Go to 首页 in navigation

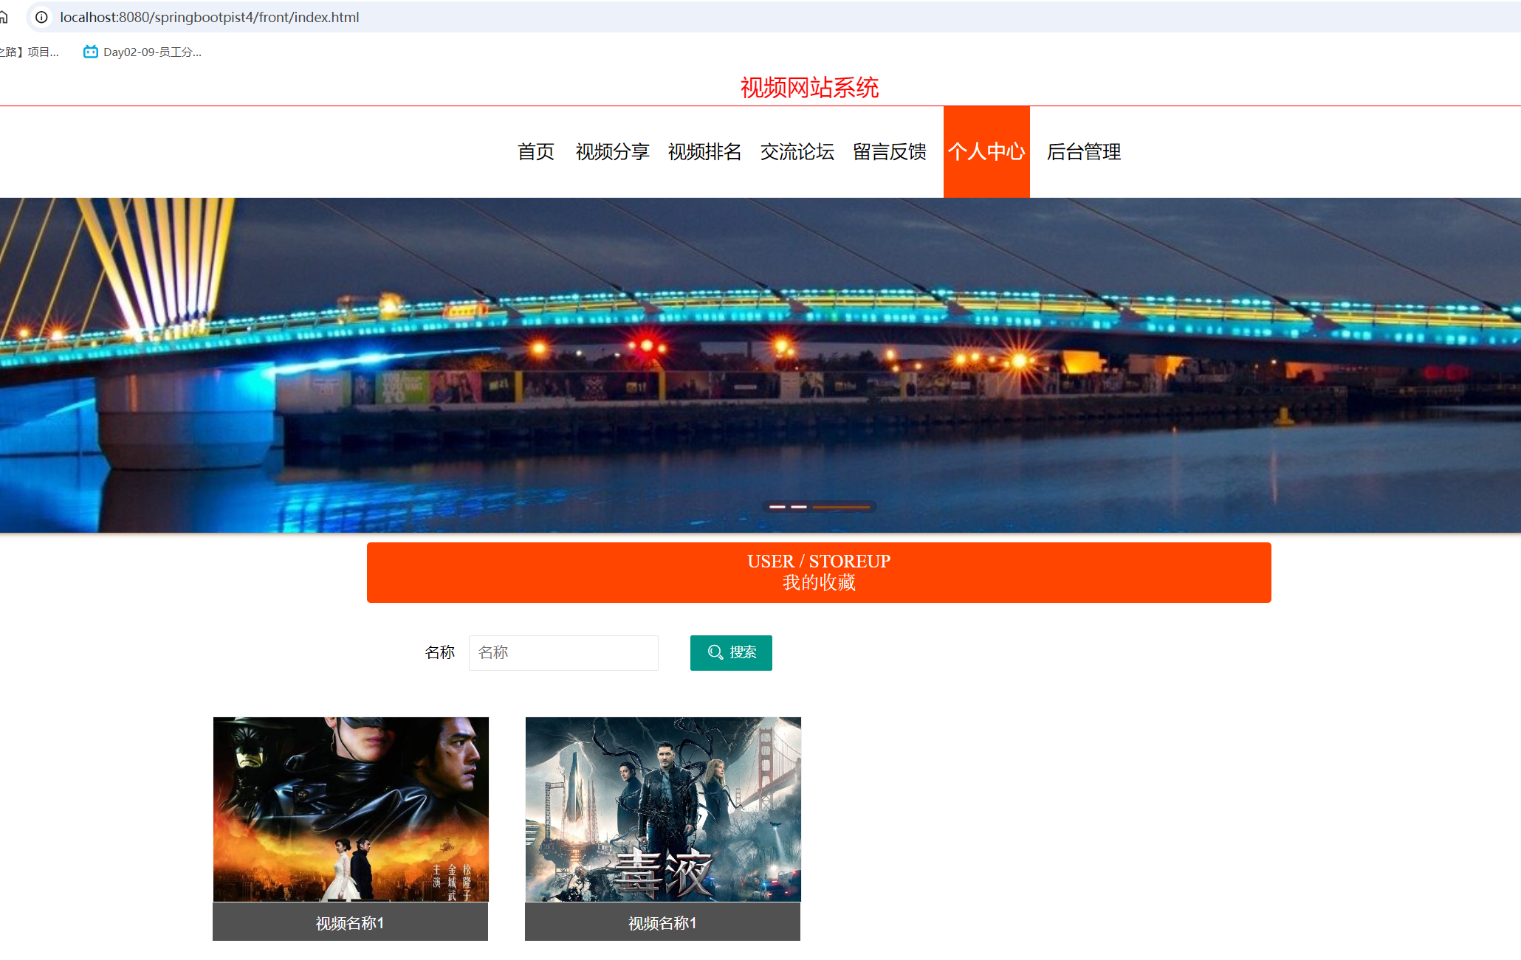click(x=536, y=152)
